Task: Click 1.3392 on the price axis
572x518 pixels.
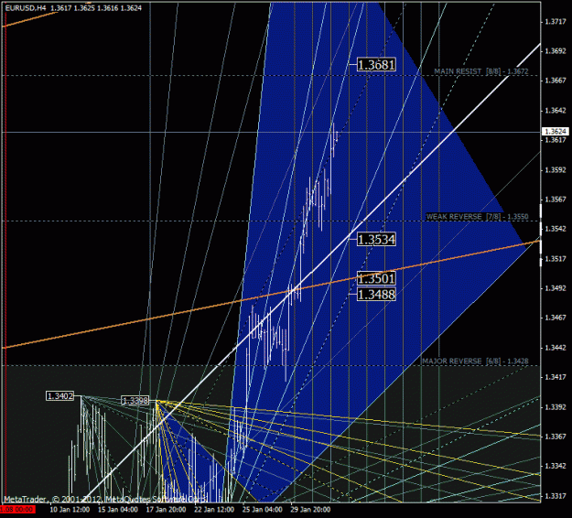Action: (x=556, y=407)
